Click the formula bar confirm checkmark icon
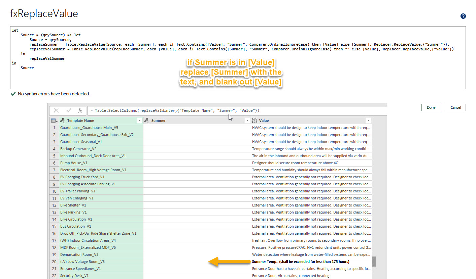 click(x=69, y=110)
